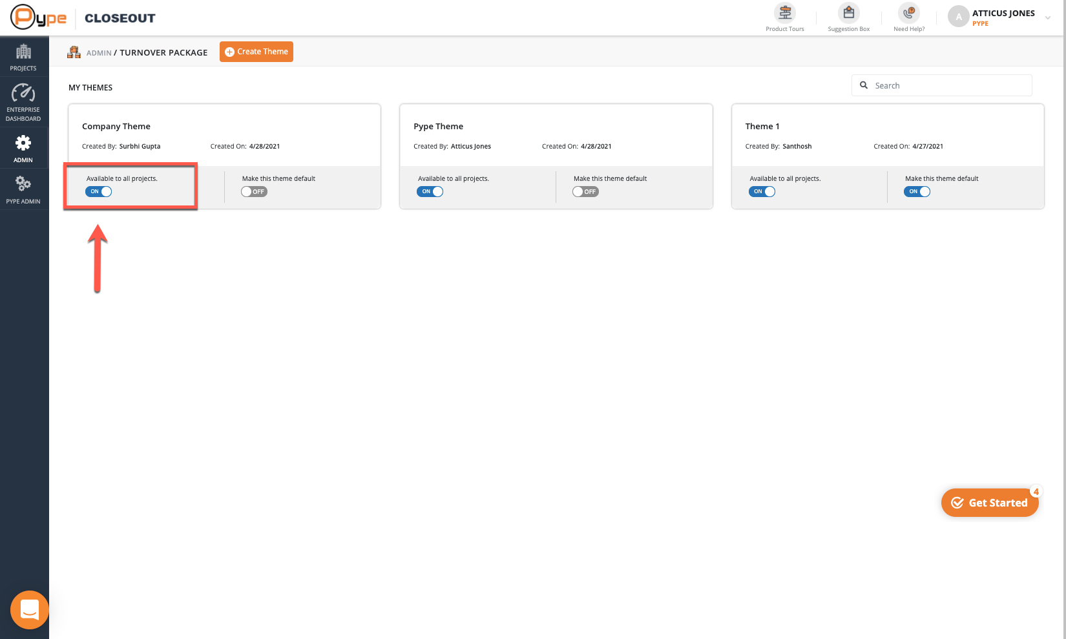Select the Admin gear icon

point(23,143)
